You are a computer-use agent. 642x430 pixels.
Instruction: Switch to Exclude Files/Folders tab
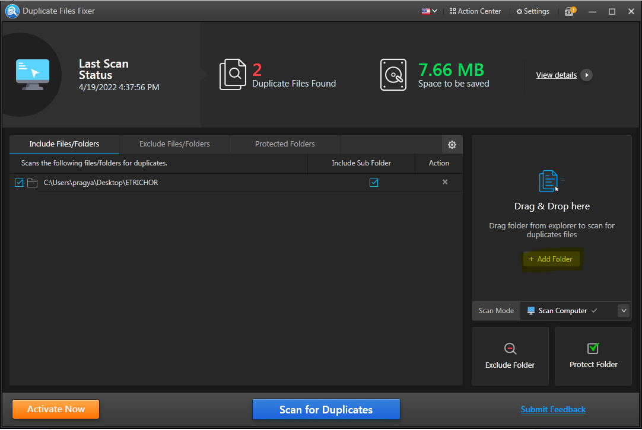174,144
